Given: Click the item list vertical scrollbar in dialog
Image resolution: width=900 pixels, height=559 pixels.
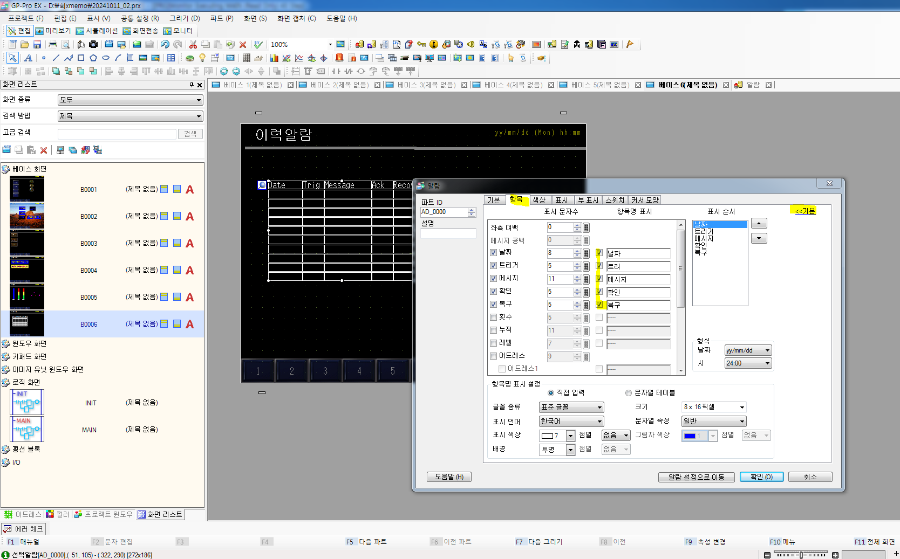Looking at the screenshot, I should pos(680,297).
